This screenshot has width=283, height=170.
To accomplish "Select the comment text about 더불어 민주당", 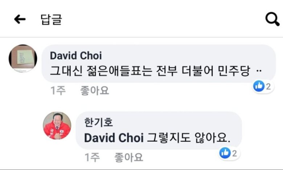I will [x=150, y=71].
